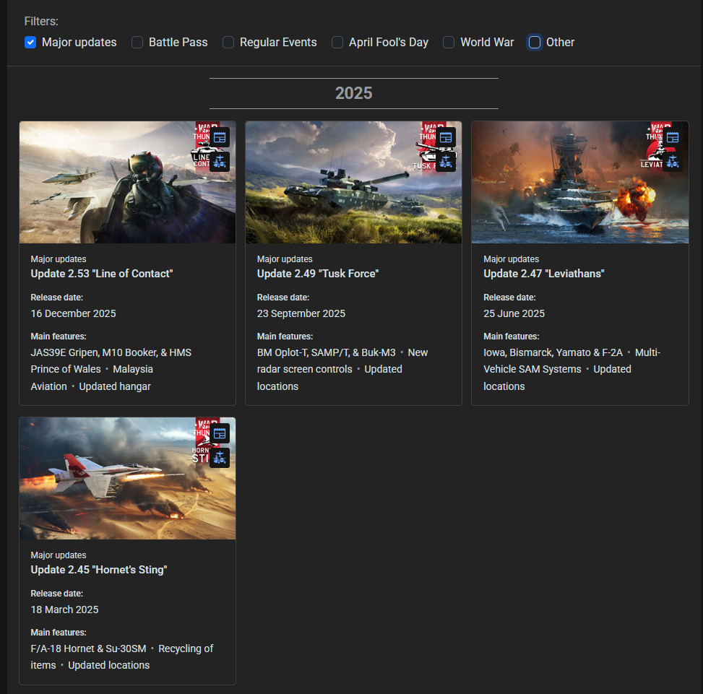Click the top article icon on Line of Contact card
703x694 pixels.
(x=220, y=137)
